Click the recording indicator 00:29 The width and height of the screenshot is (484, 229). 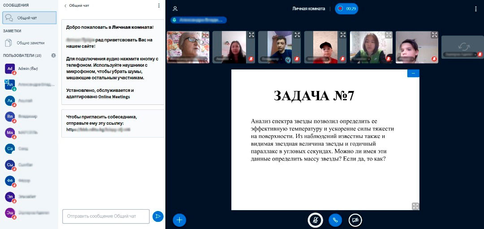tap(346, 9)
